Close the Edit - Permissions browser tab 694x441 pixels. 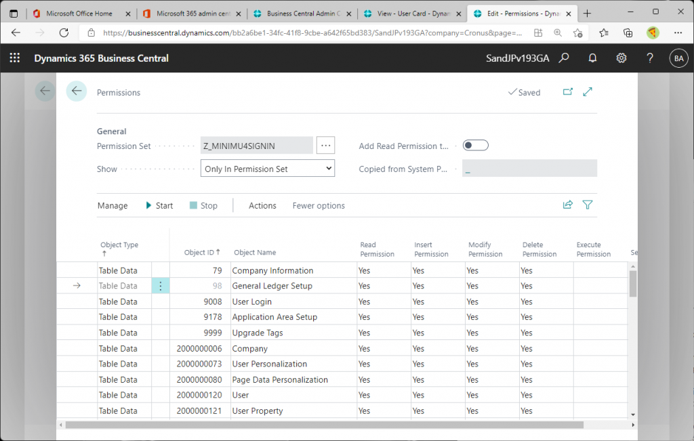pyautogui.click(x=569, y=14)
